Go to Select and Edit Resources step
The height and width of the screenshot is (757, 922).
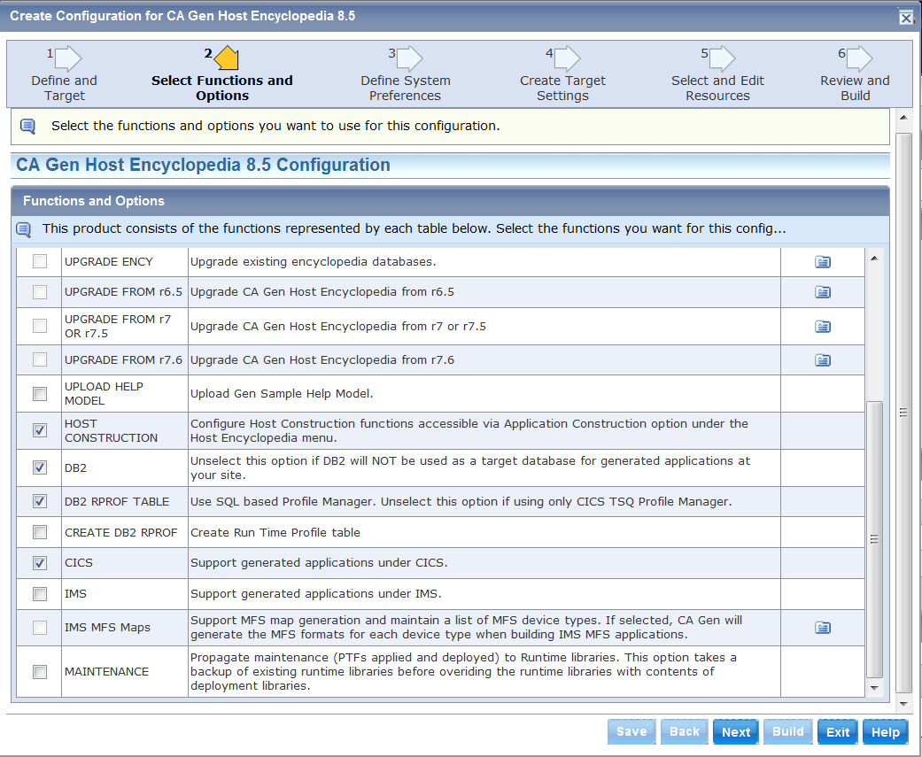(x=717, y=88)
